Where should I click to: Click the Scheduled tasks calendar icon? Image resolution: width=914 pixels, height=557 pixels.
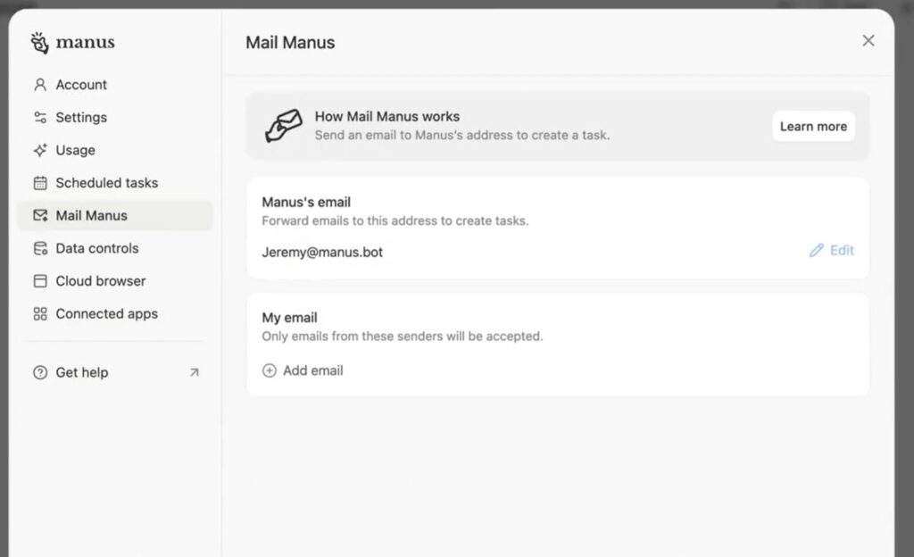click(39, 183)
